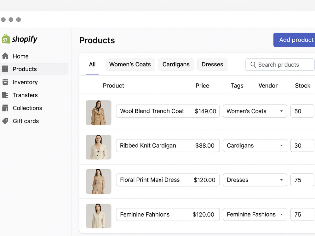This screenshot has width=315, height=236.
Task: Open Collections via its storefront icon
Action: 5,108
